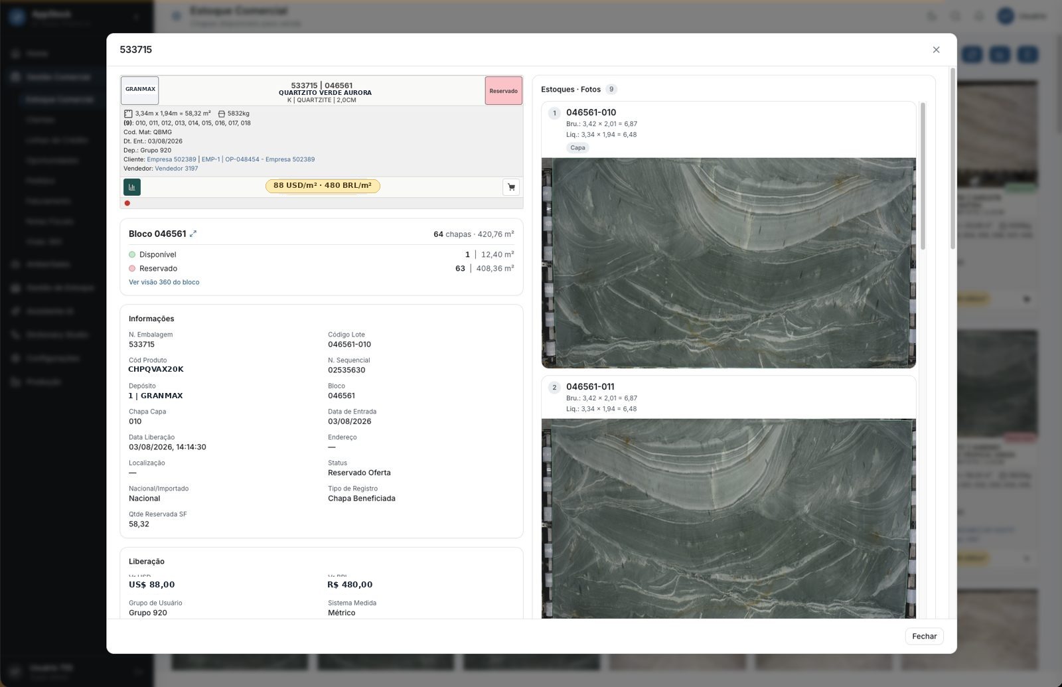Click the pink dot beside Reservado in block summary
Viewport: 1062px width, 687px height.
click(132, 268)
